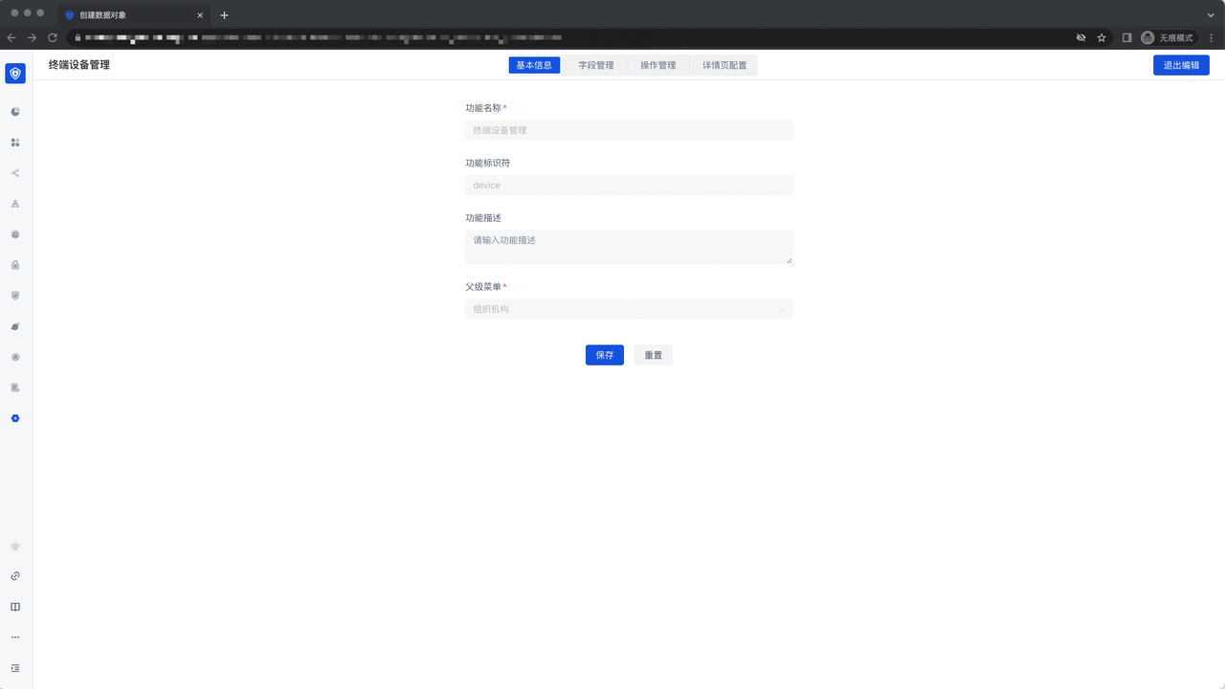Select the share nodes sidebar icon
Viewport: 1225px width, 689px height.
point(15,173)
